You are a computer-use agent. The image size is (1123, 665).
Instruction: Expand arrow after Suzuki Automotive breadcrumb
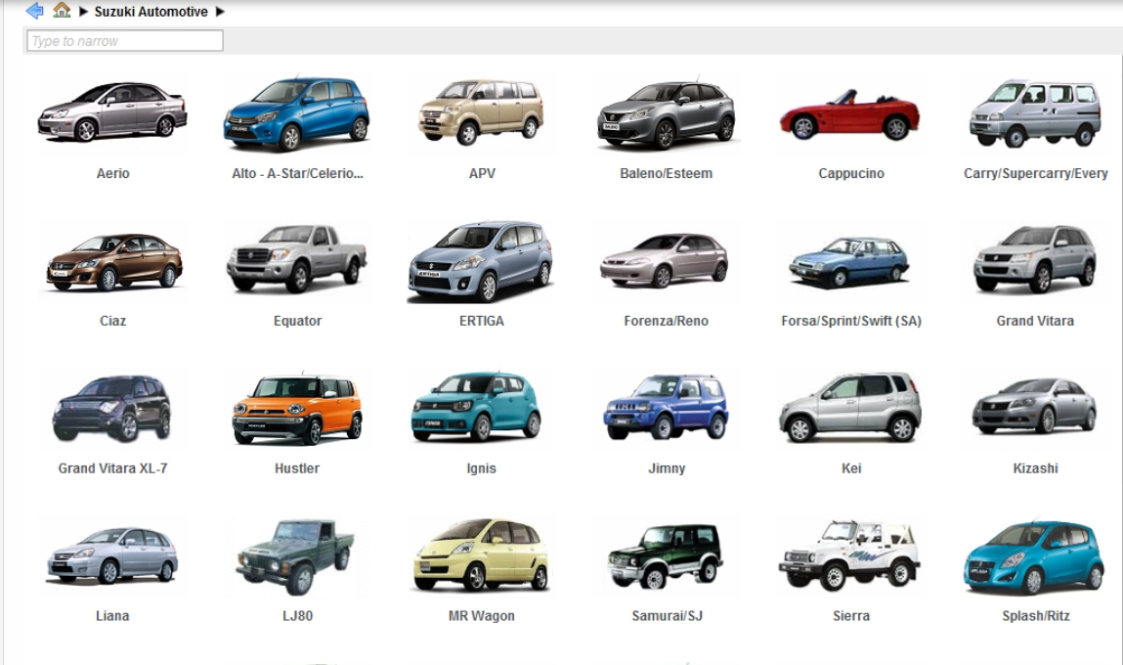click(220, 12)
